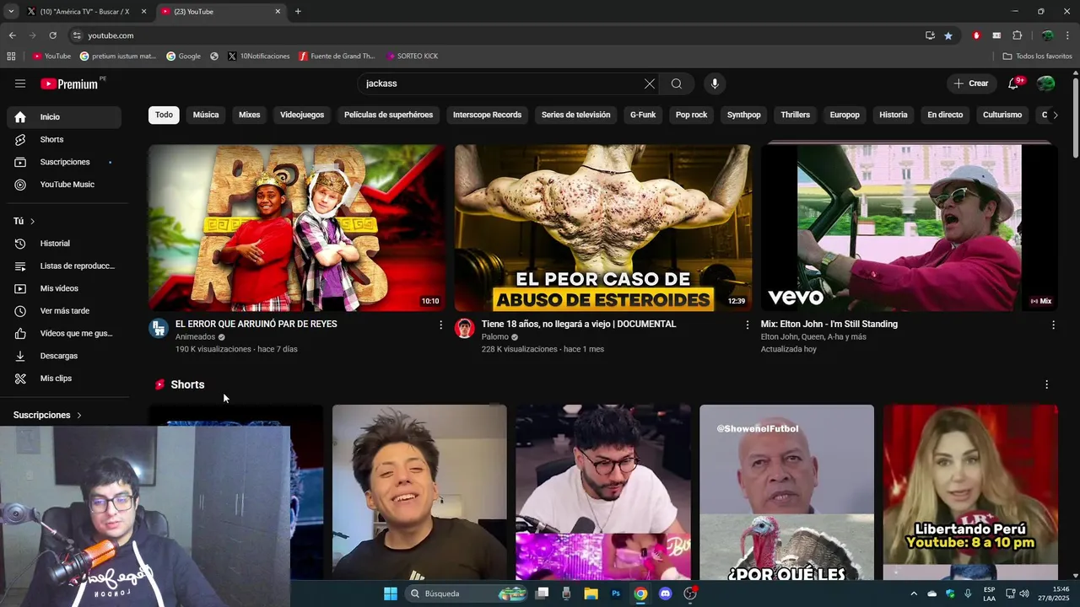Select the Música filter chip
This screenshot has width=1080, height=607.
click(x=206, y=115)
